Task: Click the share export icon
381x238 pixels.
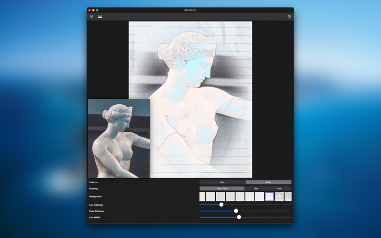Action: tap(289, 17)
